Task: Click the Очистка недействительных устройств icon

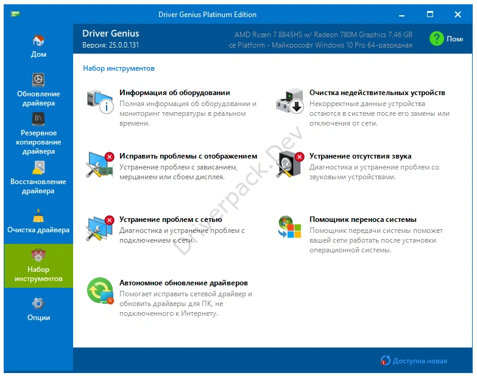Action: (289, 101)
